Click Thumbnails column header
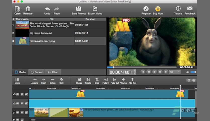This screenshot has height=121, width=210. coord(22,19)
